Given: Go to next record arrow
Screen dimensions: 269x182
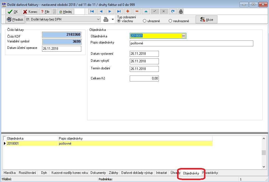Looking at the screenshot, I should [x=110, y=12].
